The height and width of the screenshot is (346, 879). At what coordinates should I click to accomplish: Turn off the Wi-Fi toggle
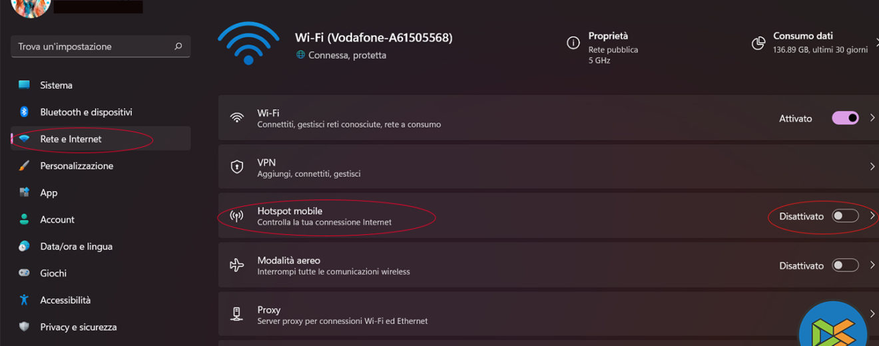[845, 118]
